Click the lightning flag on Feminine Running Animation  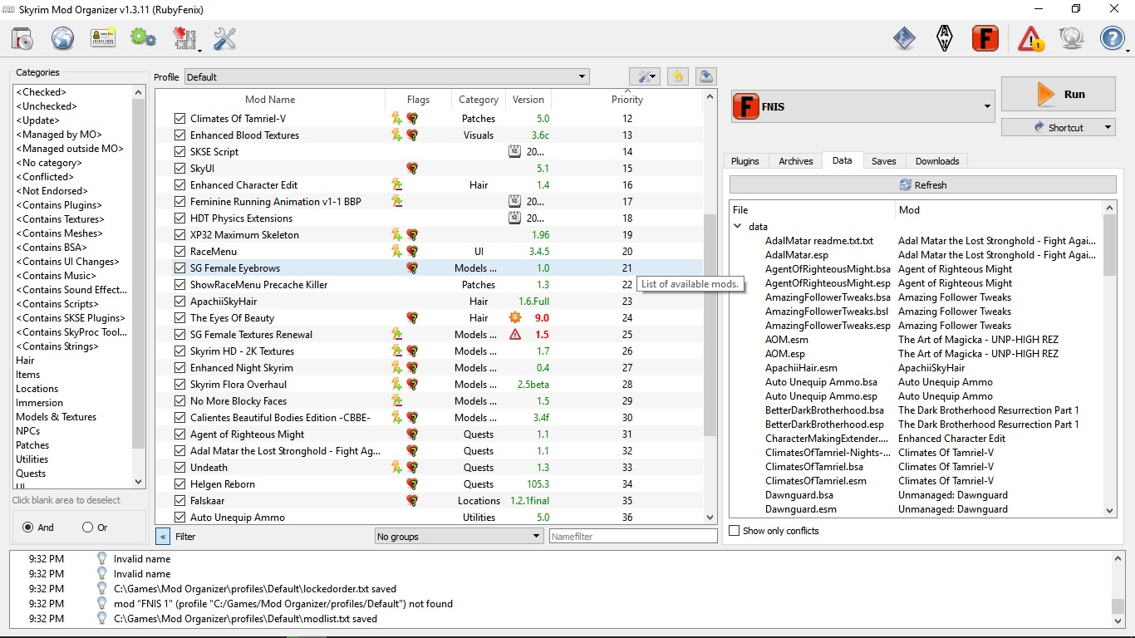tap(397, 202)
